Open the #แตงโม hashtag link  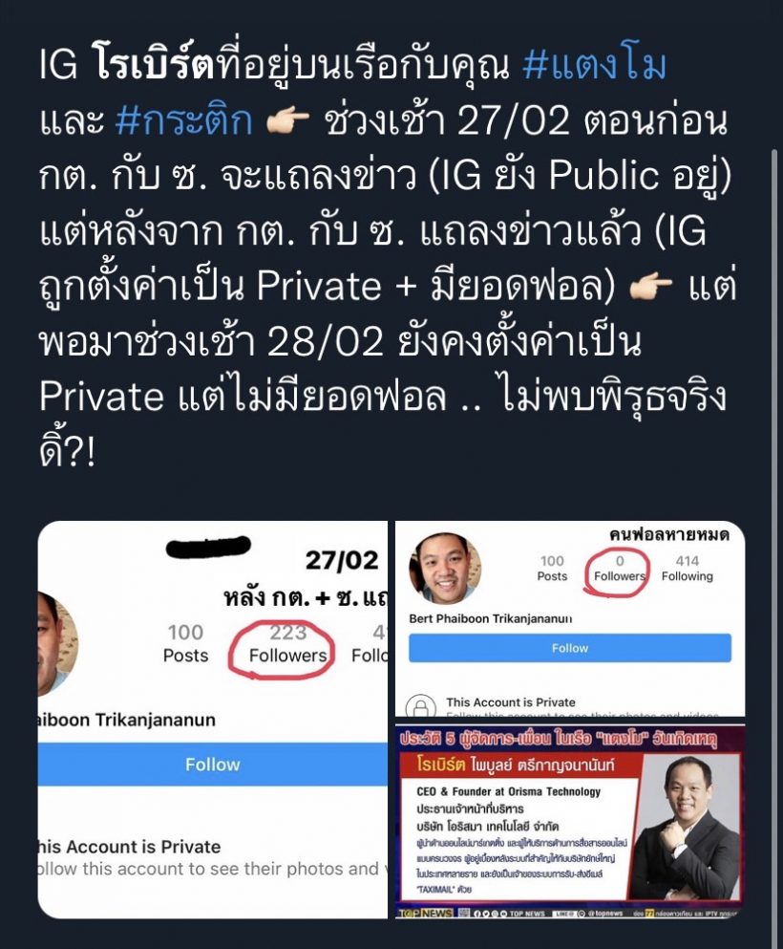coord(594,65)
